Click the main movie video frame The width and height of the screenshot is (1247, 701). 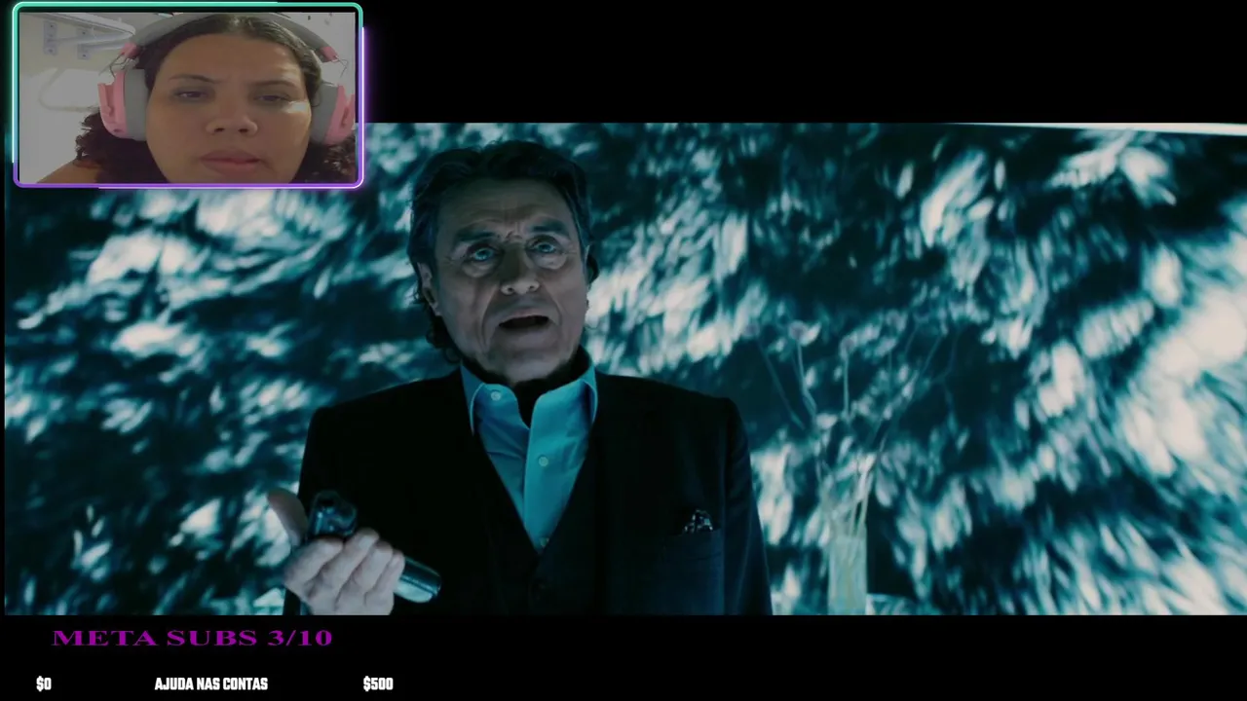(x=625, y=369)
